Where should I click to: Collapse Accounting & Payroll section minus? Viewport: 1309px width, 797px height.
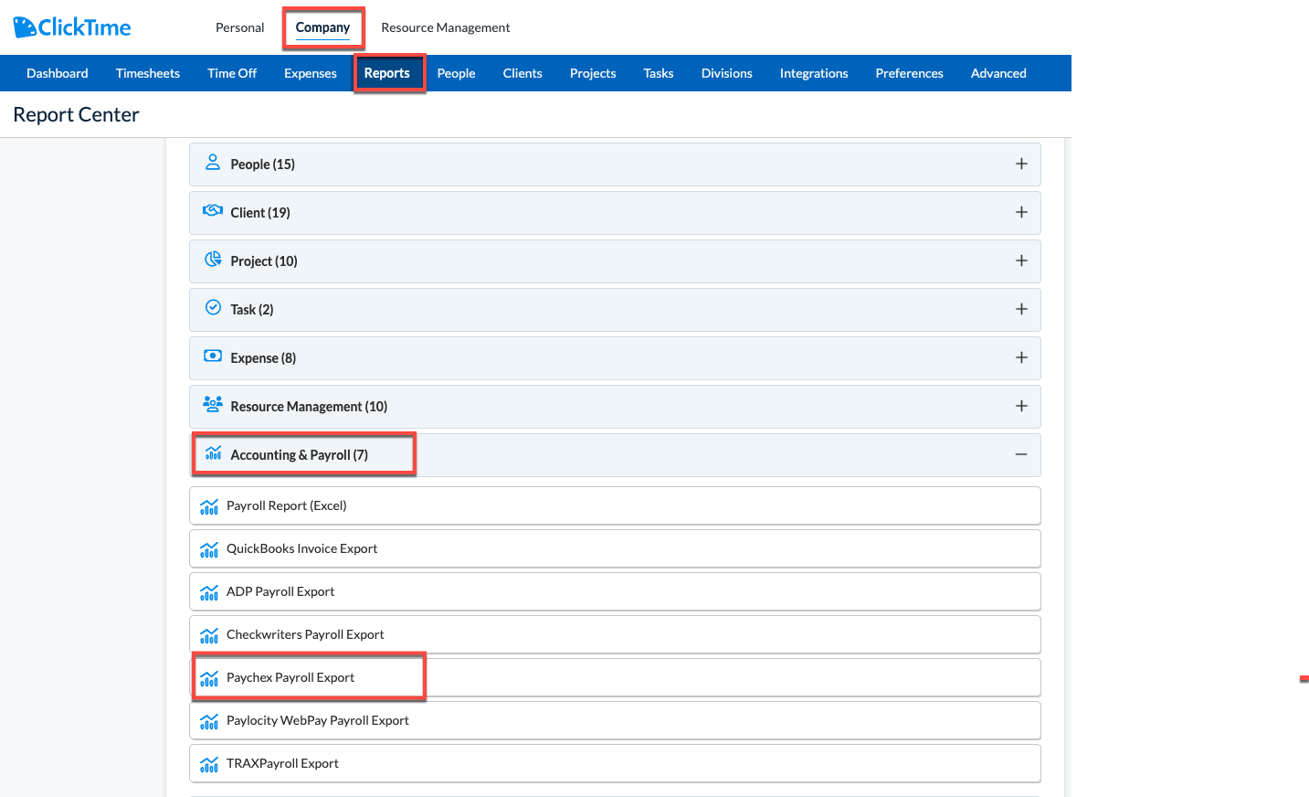click(1021, 454)
